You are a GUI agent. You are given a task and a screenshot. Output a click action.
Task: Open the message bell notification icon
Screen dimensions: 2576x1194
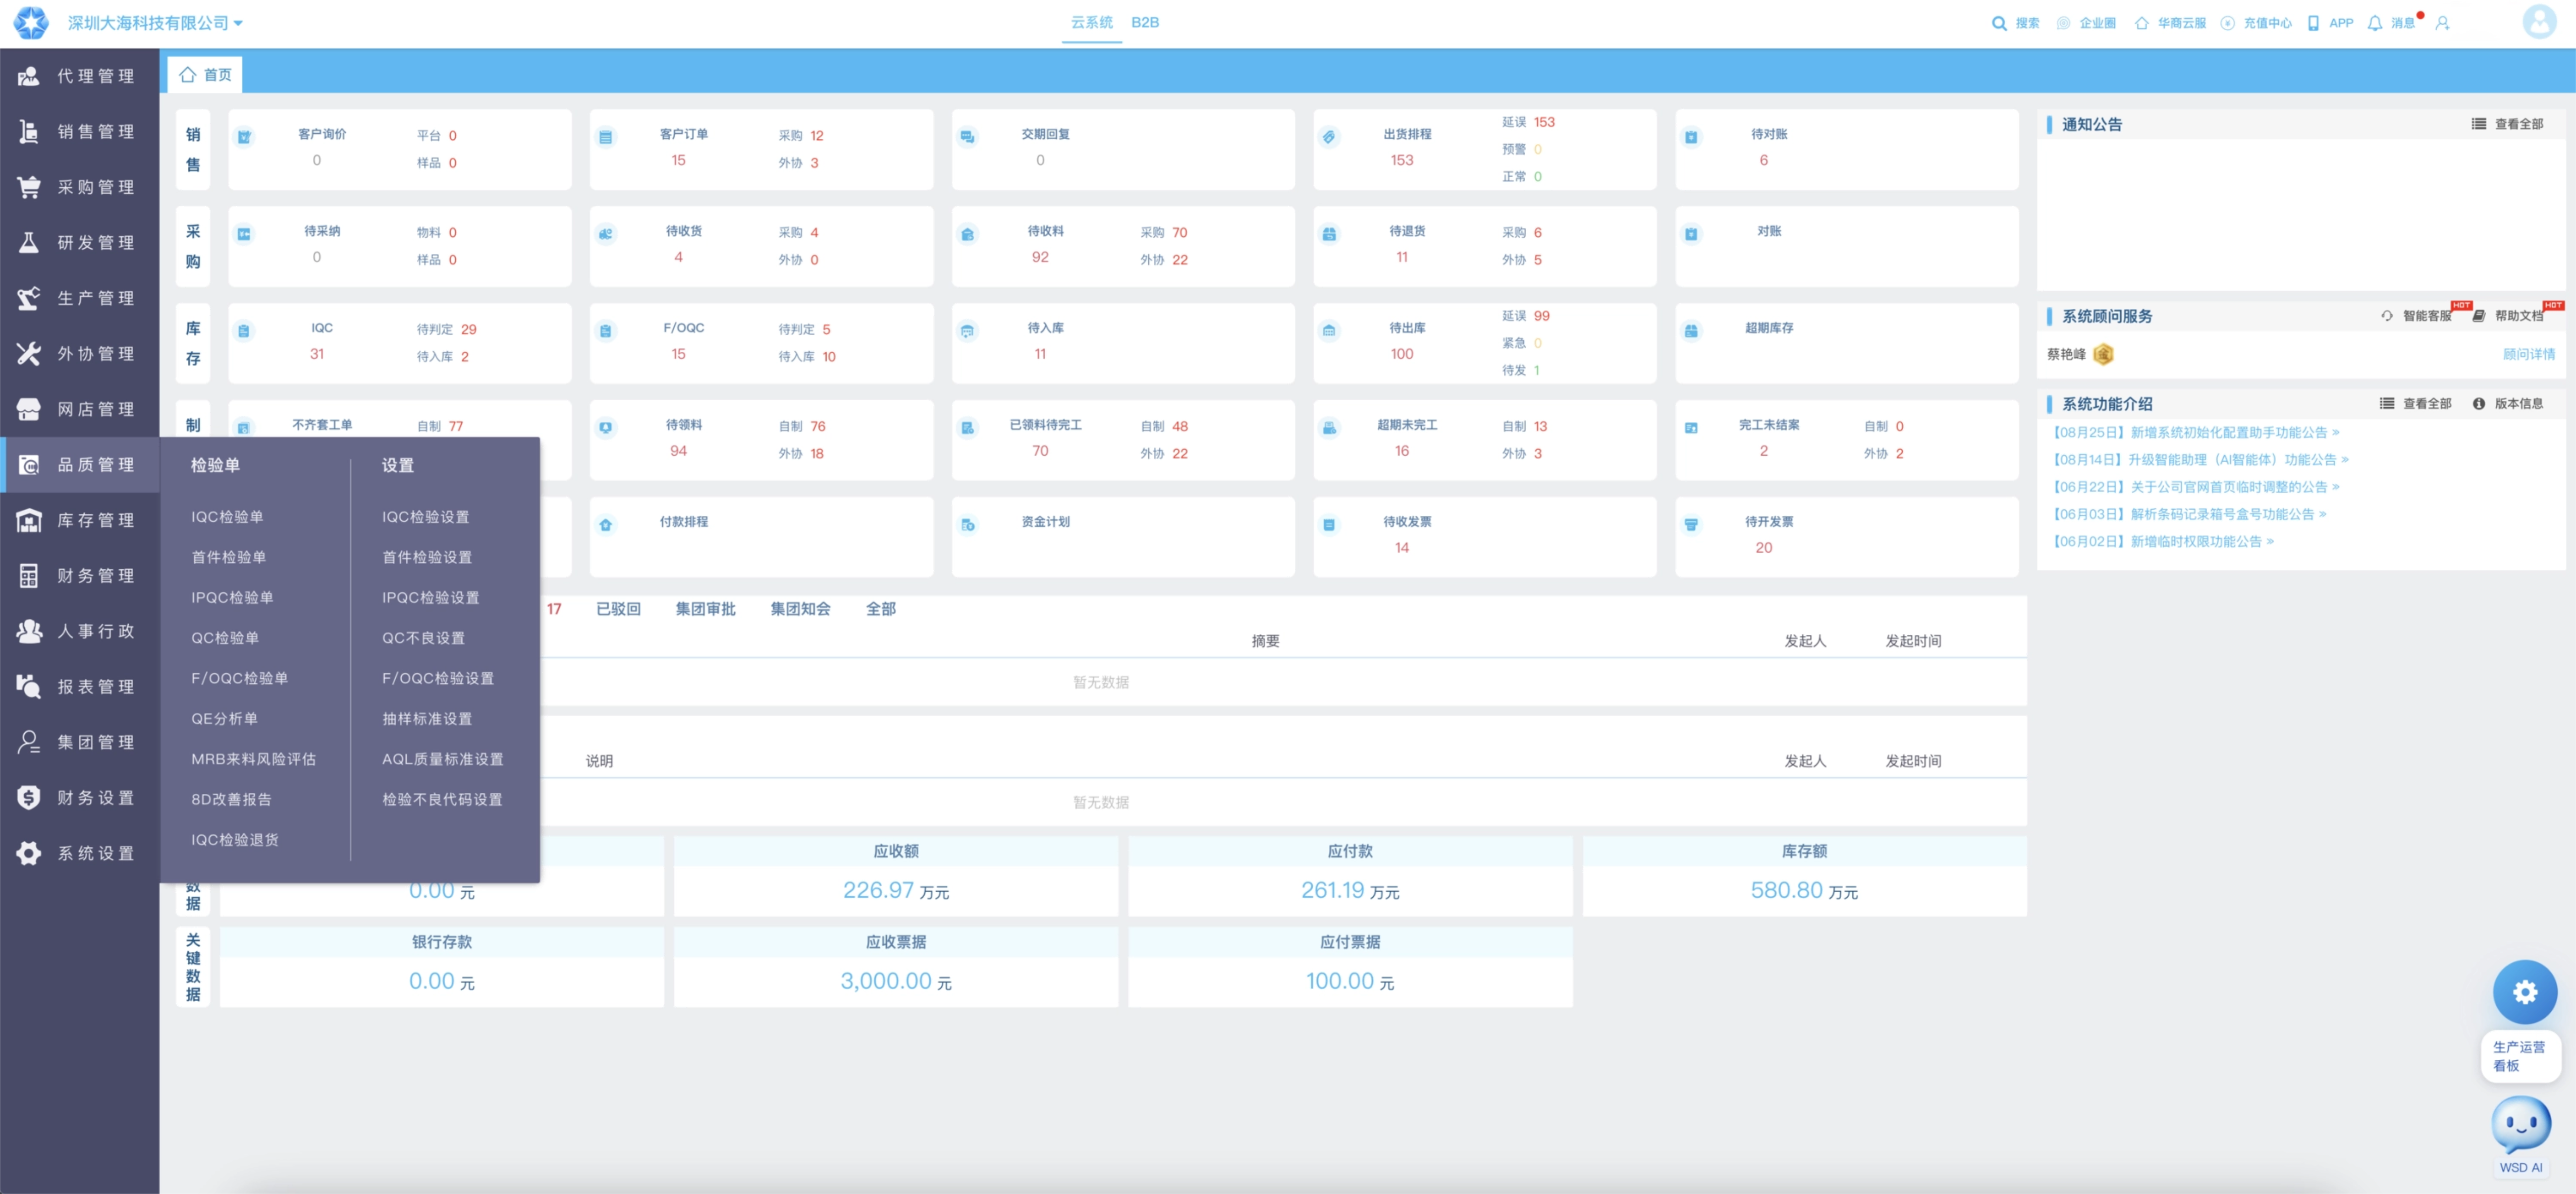click(2374, 23)
